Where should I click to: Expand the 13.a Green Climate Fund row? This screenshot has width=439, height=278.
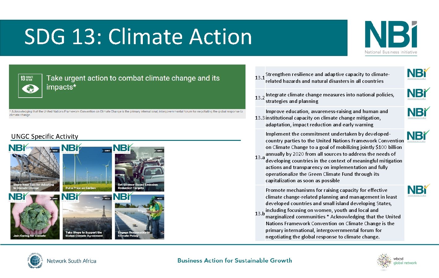click(x=329, y=157)
